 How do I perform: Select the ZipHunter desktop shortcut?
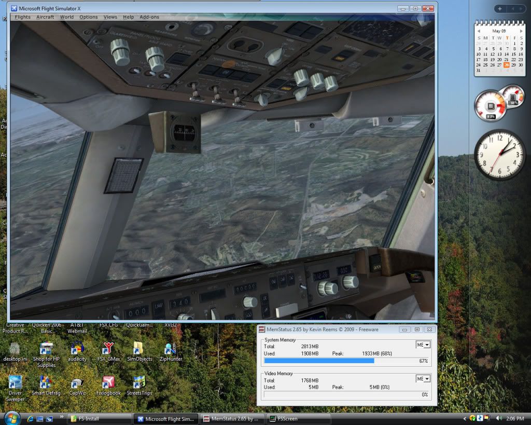(x=171, y=352)
